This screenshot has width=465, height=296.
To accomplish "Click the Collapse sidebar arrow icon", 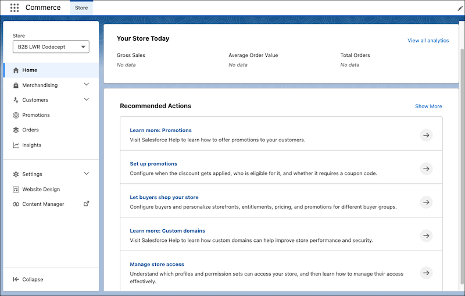I will (16, 279).
